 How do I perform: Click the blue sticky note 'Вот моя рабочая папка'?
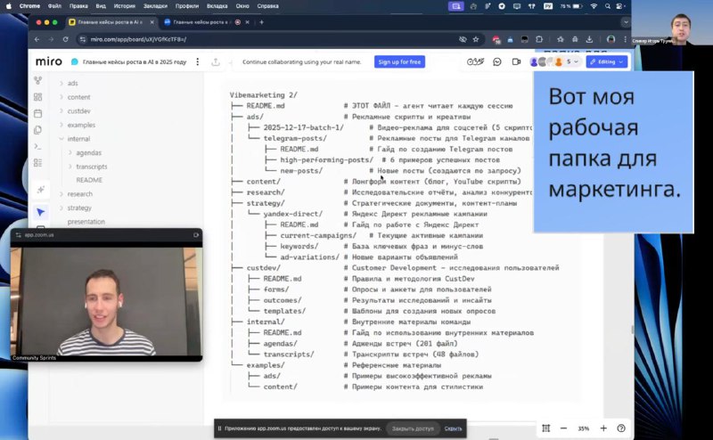(x=613, y=151)
